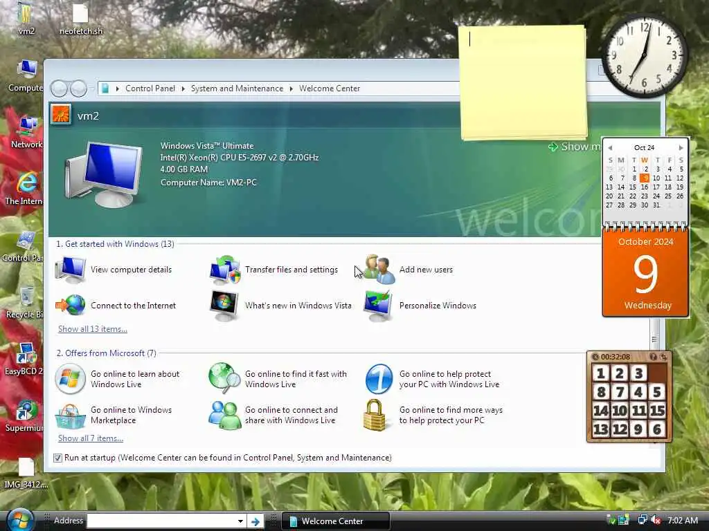
Task: Click the Computer Name: VM2-PC text
Action: pos(208,183)
